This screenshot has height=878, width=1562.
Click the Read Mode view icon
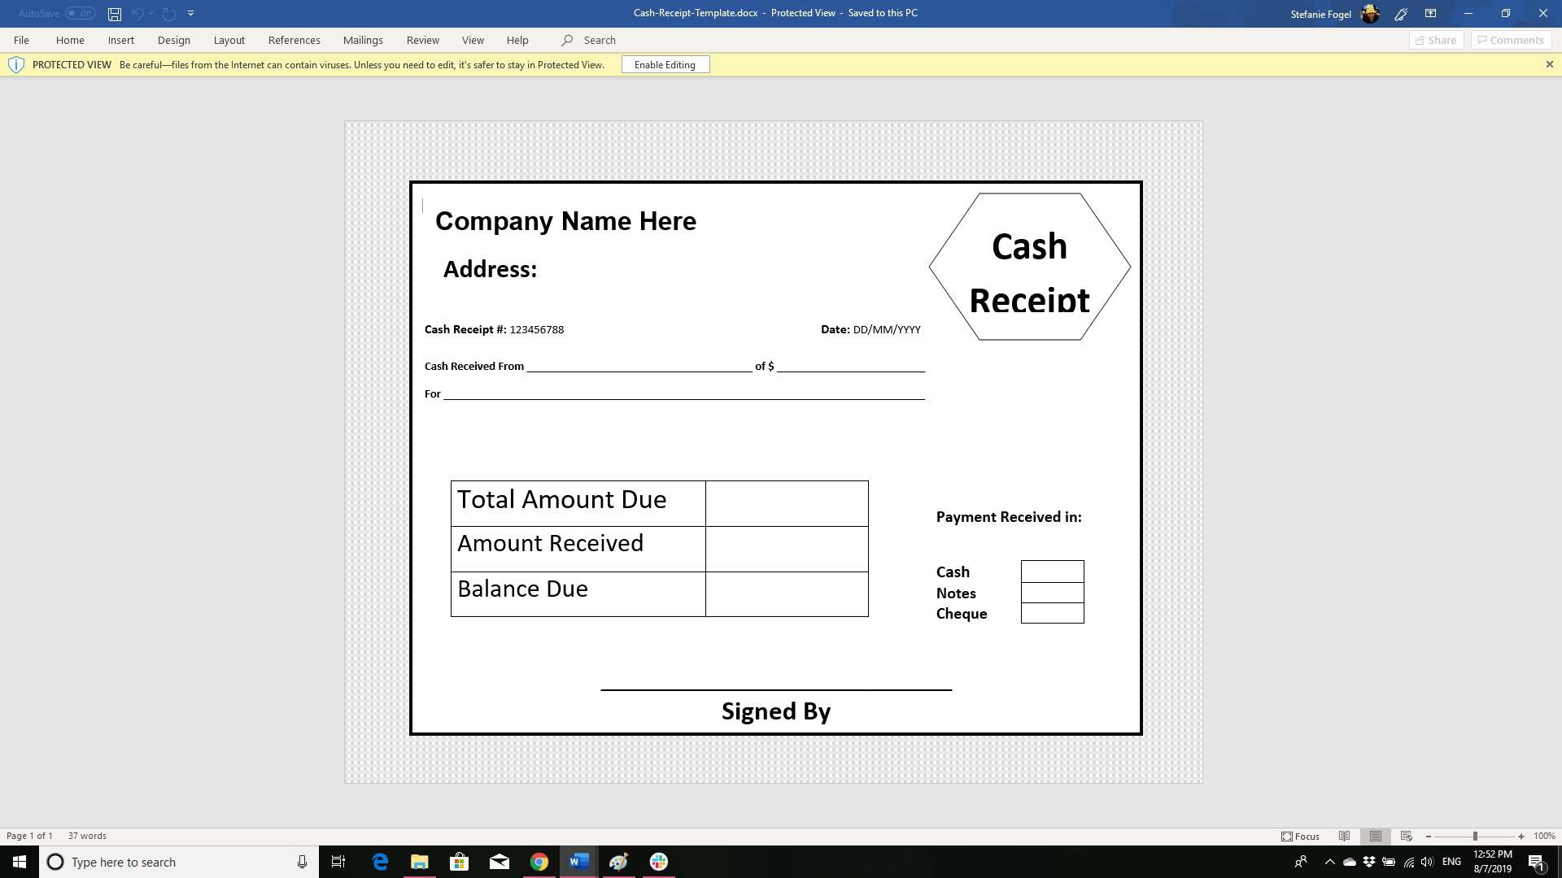[1346, 837]
